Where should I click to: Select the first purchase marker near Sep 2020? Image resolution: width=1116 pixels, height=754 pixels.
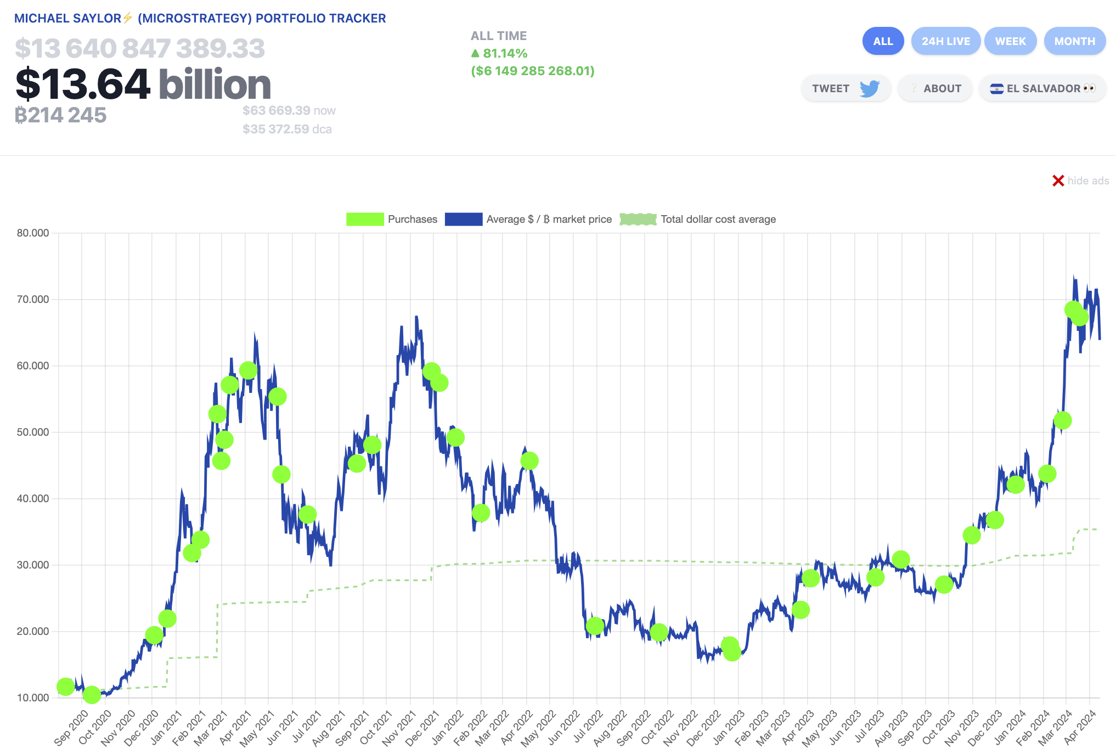(65, 686)
